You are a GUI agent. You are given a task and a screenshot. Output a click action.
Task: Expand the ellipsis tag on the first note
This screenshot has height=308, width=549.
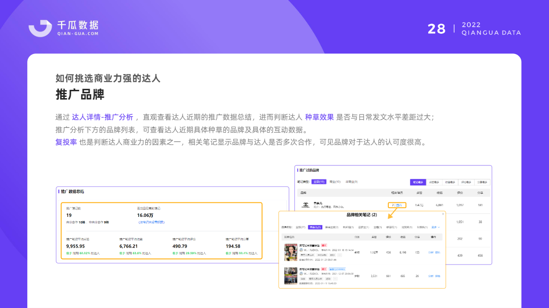[x=340, y=255]
